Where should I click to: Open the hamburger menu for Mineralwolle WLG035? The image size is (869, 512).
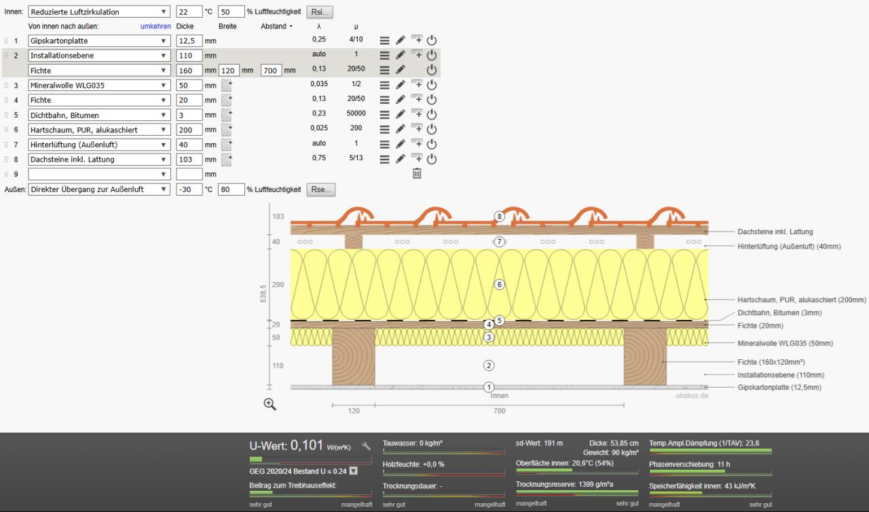pos(384,85)
